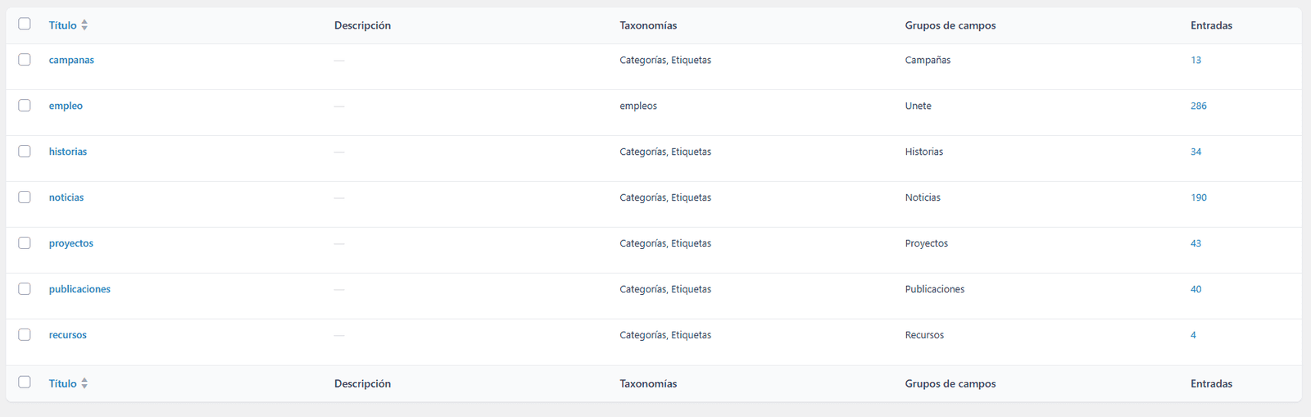Toggle the checkbox beside historias

tap(25, 152)
